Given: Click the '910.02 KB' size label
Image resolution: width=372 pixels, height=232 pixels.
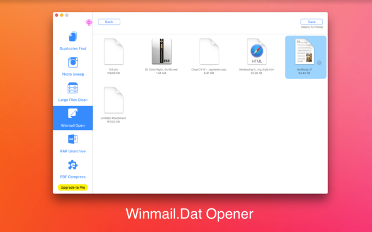Looking at the screenshot, I should tap(113, 122).
